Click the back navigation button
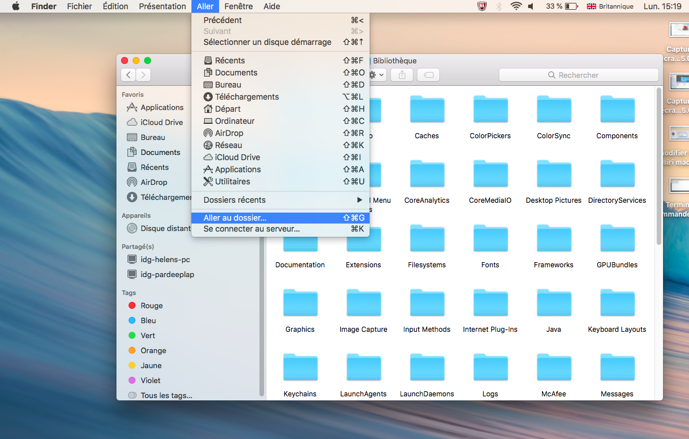This screenshot has width=689, height=439. [x=129, y=75]
